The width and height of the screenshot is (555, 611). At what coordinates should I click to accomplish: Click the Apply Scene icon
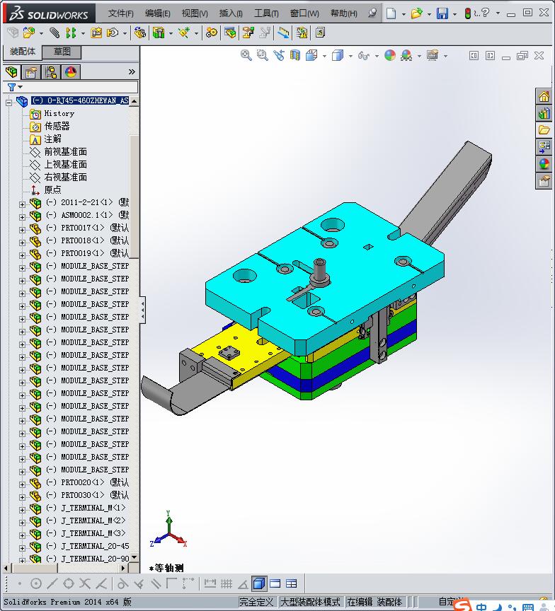click(x=406, y=55)
